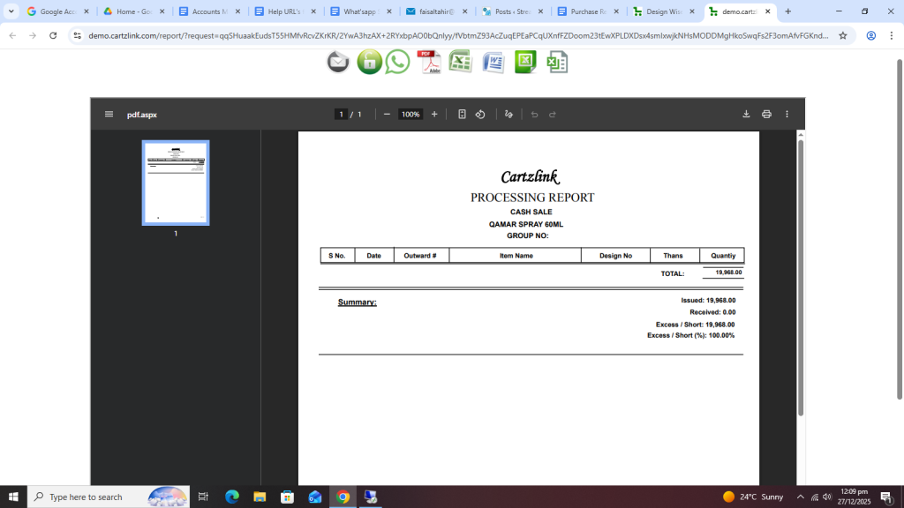The image size is (904, 508).
Task: Share report via WhatsApp icon
Action: coord(398,62)
